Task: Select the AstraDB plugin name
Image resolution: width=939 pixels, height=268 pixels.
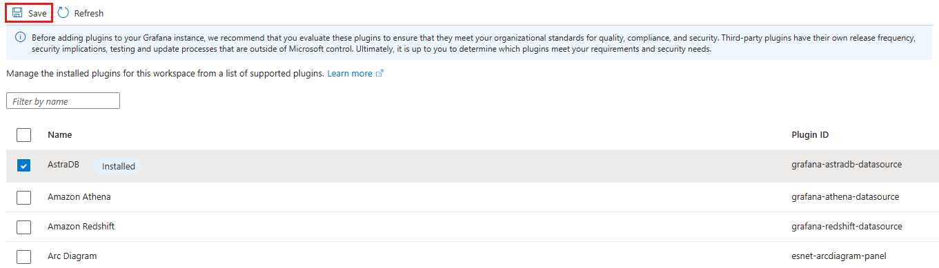Action: pyautogui.click(x=63, y=165)
